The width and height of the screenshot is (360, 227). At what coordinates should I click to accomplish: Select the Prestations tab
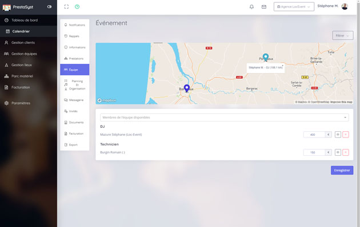[75, 59]
